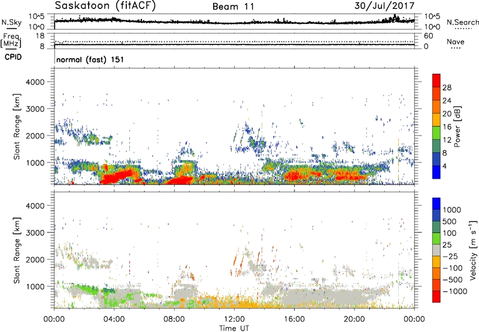Click the 'N.Sky' legend label
Screen dimensions: 479x332
11,22
